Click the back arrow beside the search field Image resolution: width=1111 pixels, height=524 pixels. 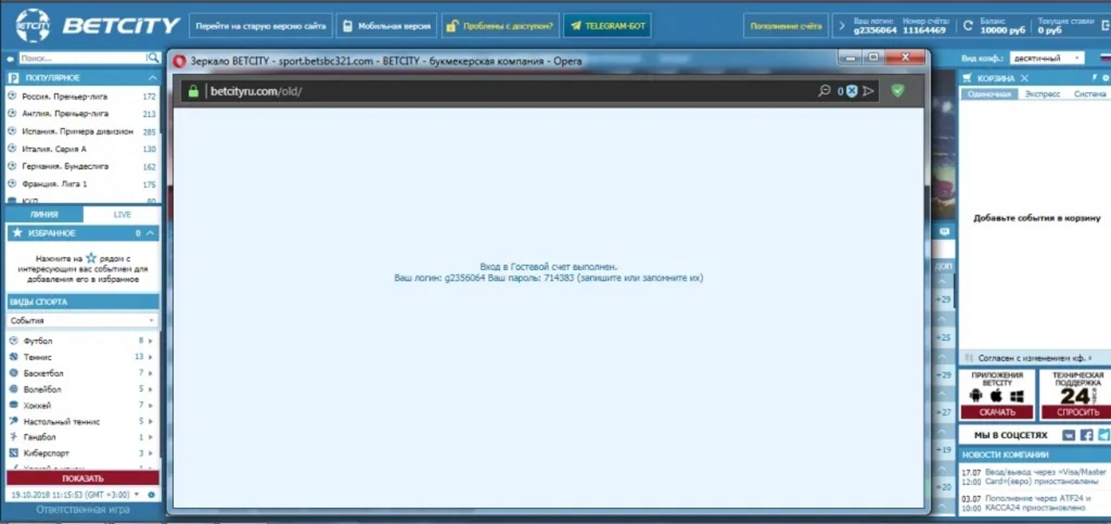pos(10,58)
